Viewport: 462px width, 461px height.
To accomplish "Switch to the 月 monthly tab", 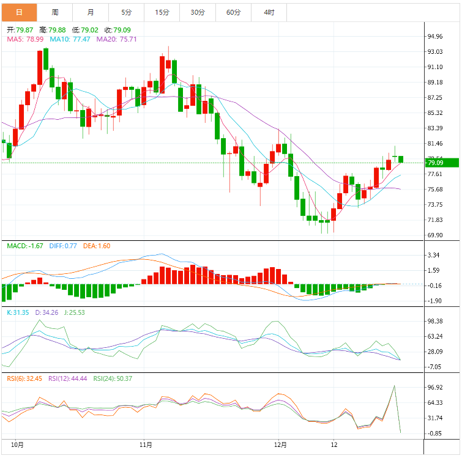I will coord(91,12).
